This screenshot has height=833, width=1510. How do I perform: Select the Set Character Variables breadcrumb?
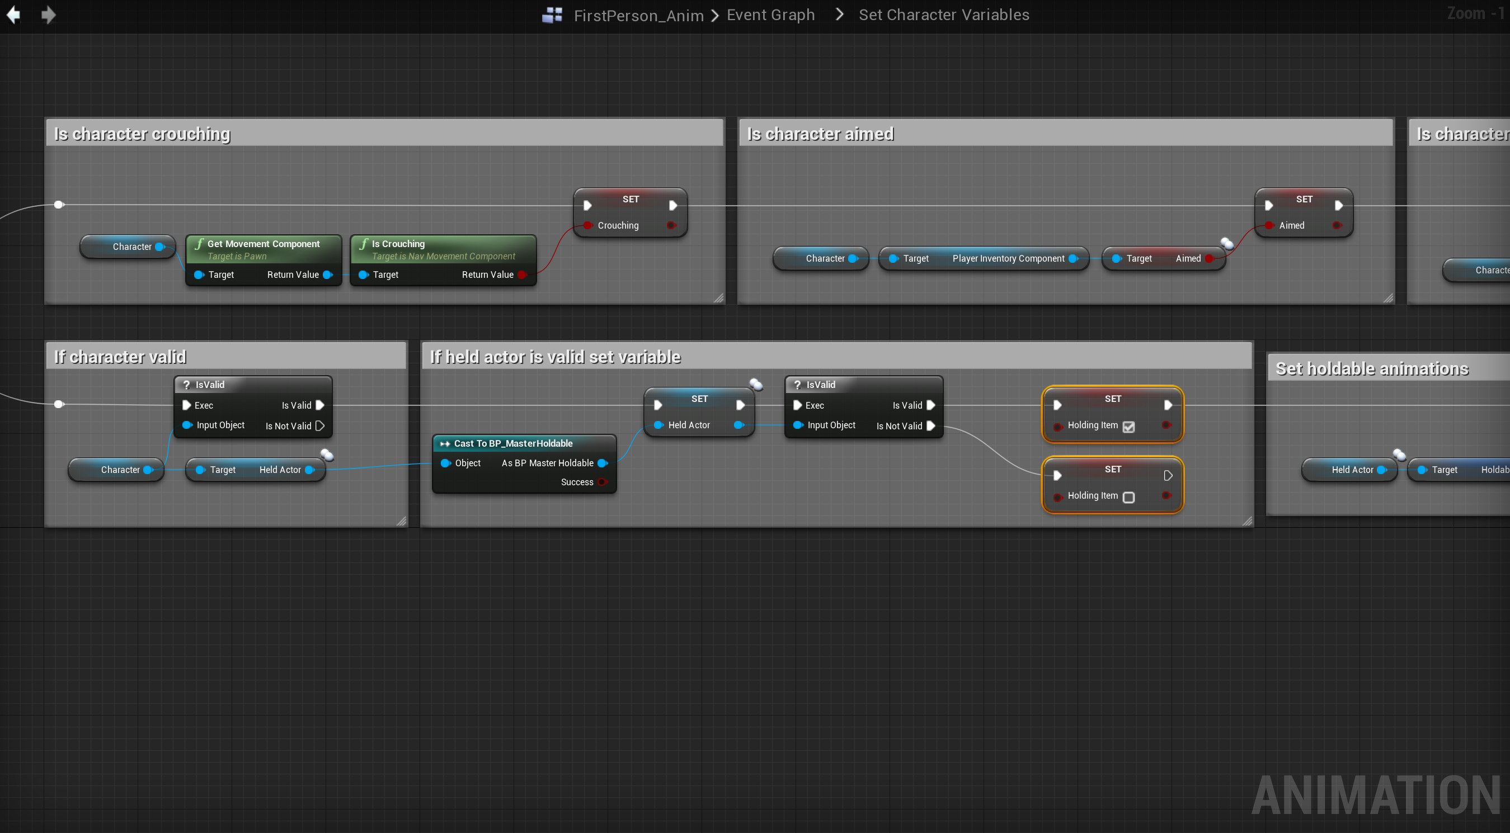pos(943,15)
